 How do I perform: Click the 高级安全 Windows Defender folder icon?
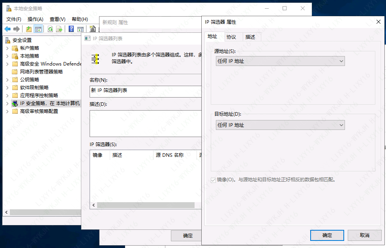15,64
